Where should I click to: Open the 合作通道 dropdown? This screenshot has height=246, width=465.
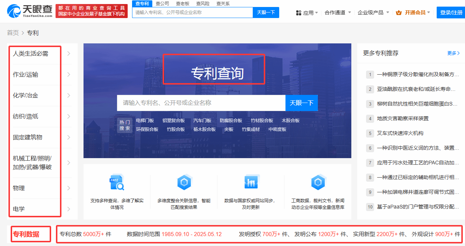[338, 13]
